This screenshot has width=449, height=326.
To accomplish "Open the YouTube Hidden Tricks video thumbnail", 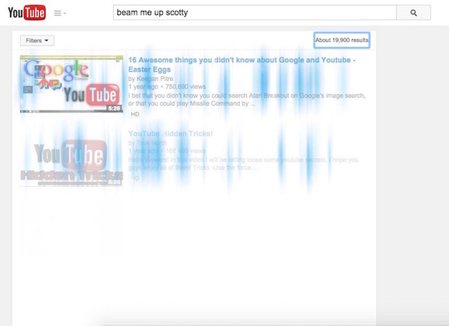I will [x=71, y=158].
